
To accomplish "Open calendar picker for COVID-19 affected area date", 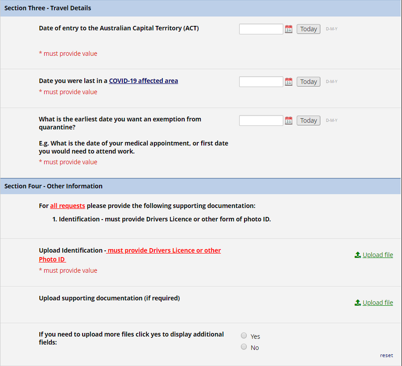I will click(x=289, y=82).
